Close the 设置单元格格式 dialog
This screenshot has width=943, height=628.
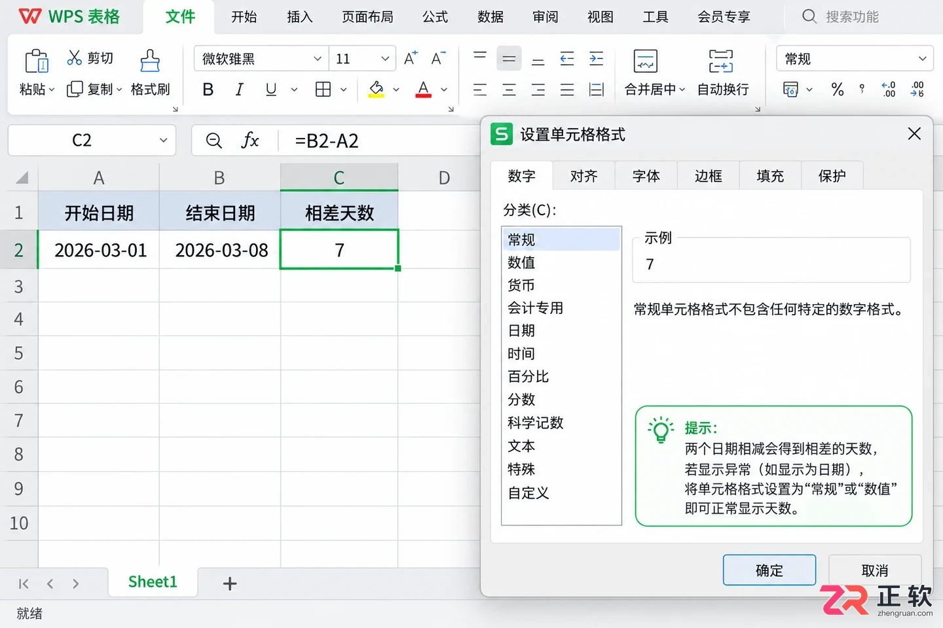point(914,134)
